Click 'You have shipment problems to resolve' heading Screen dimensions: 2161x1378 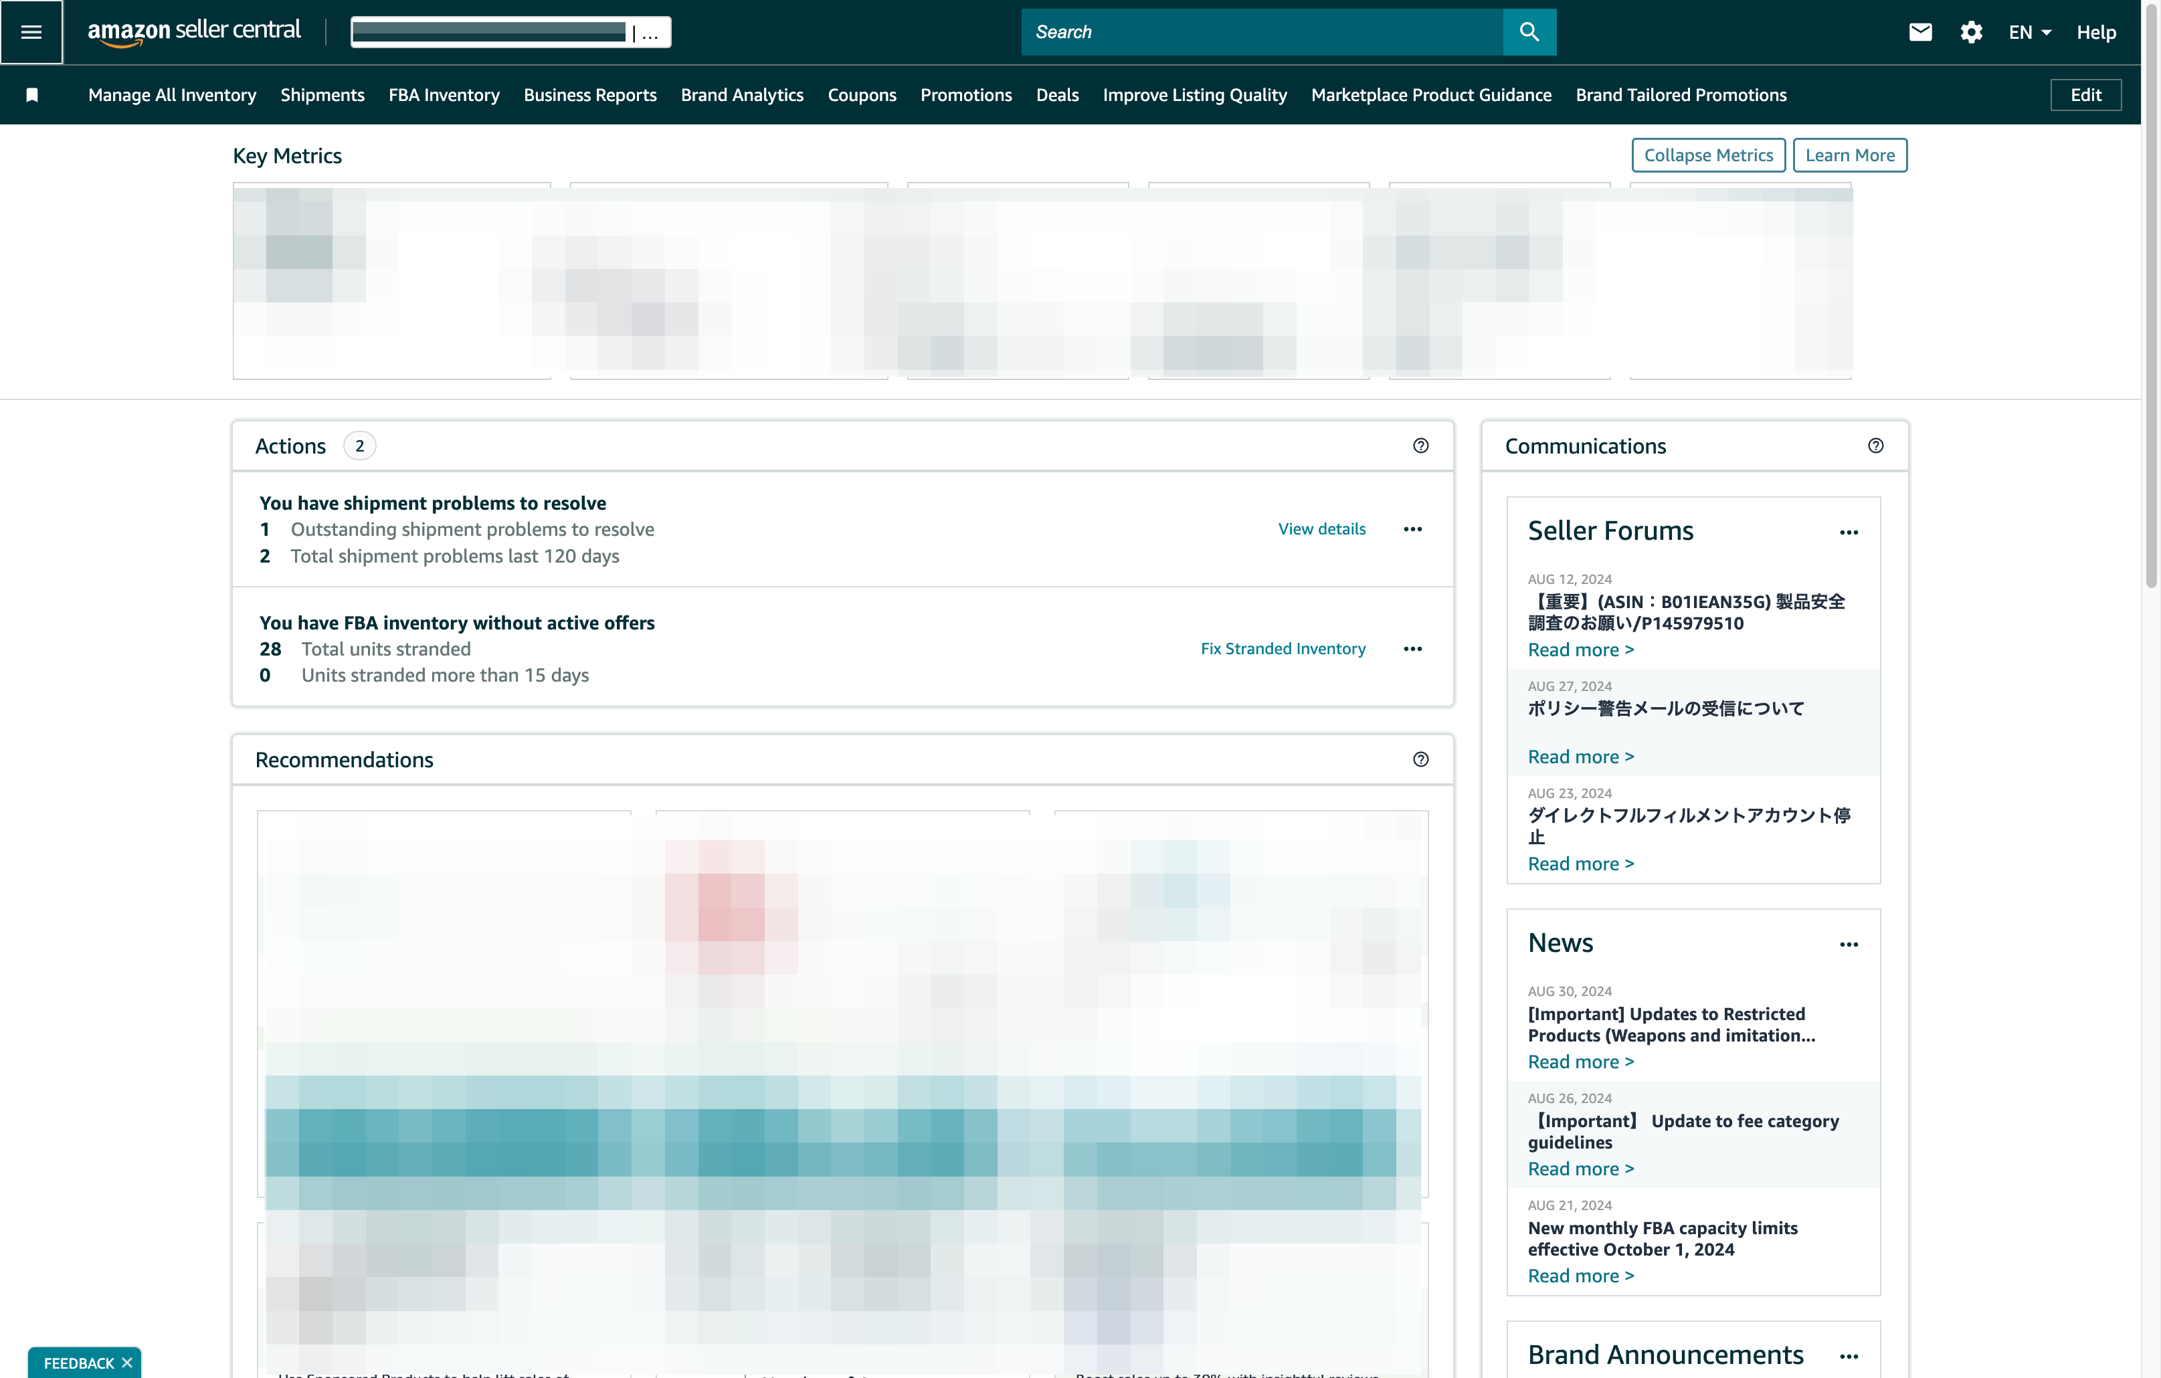click(x=433, y=503)
